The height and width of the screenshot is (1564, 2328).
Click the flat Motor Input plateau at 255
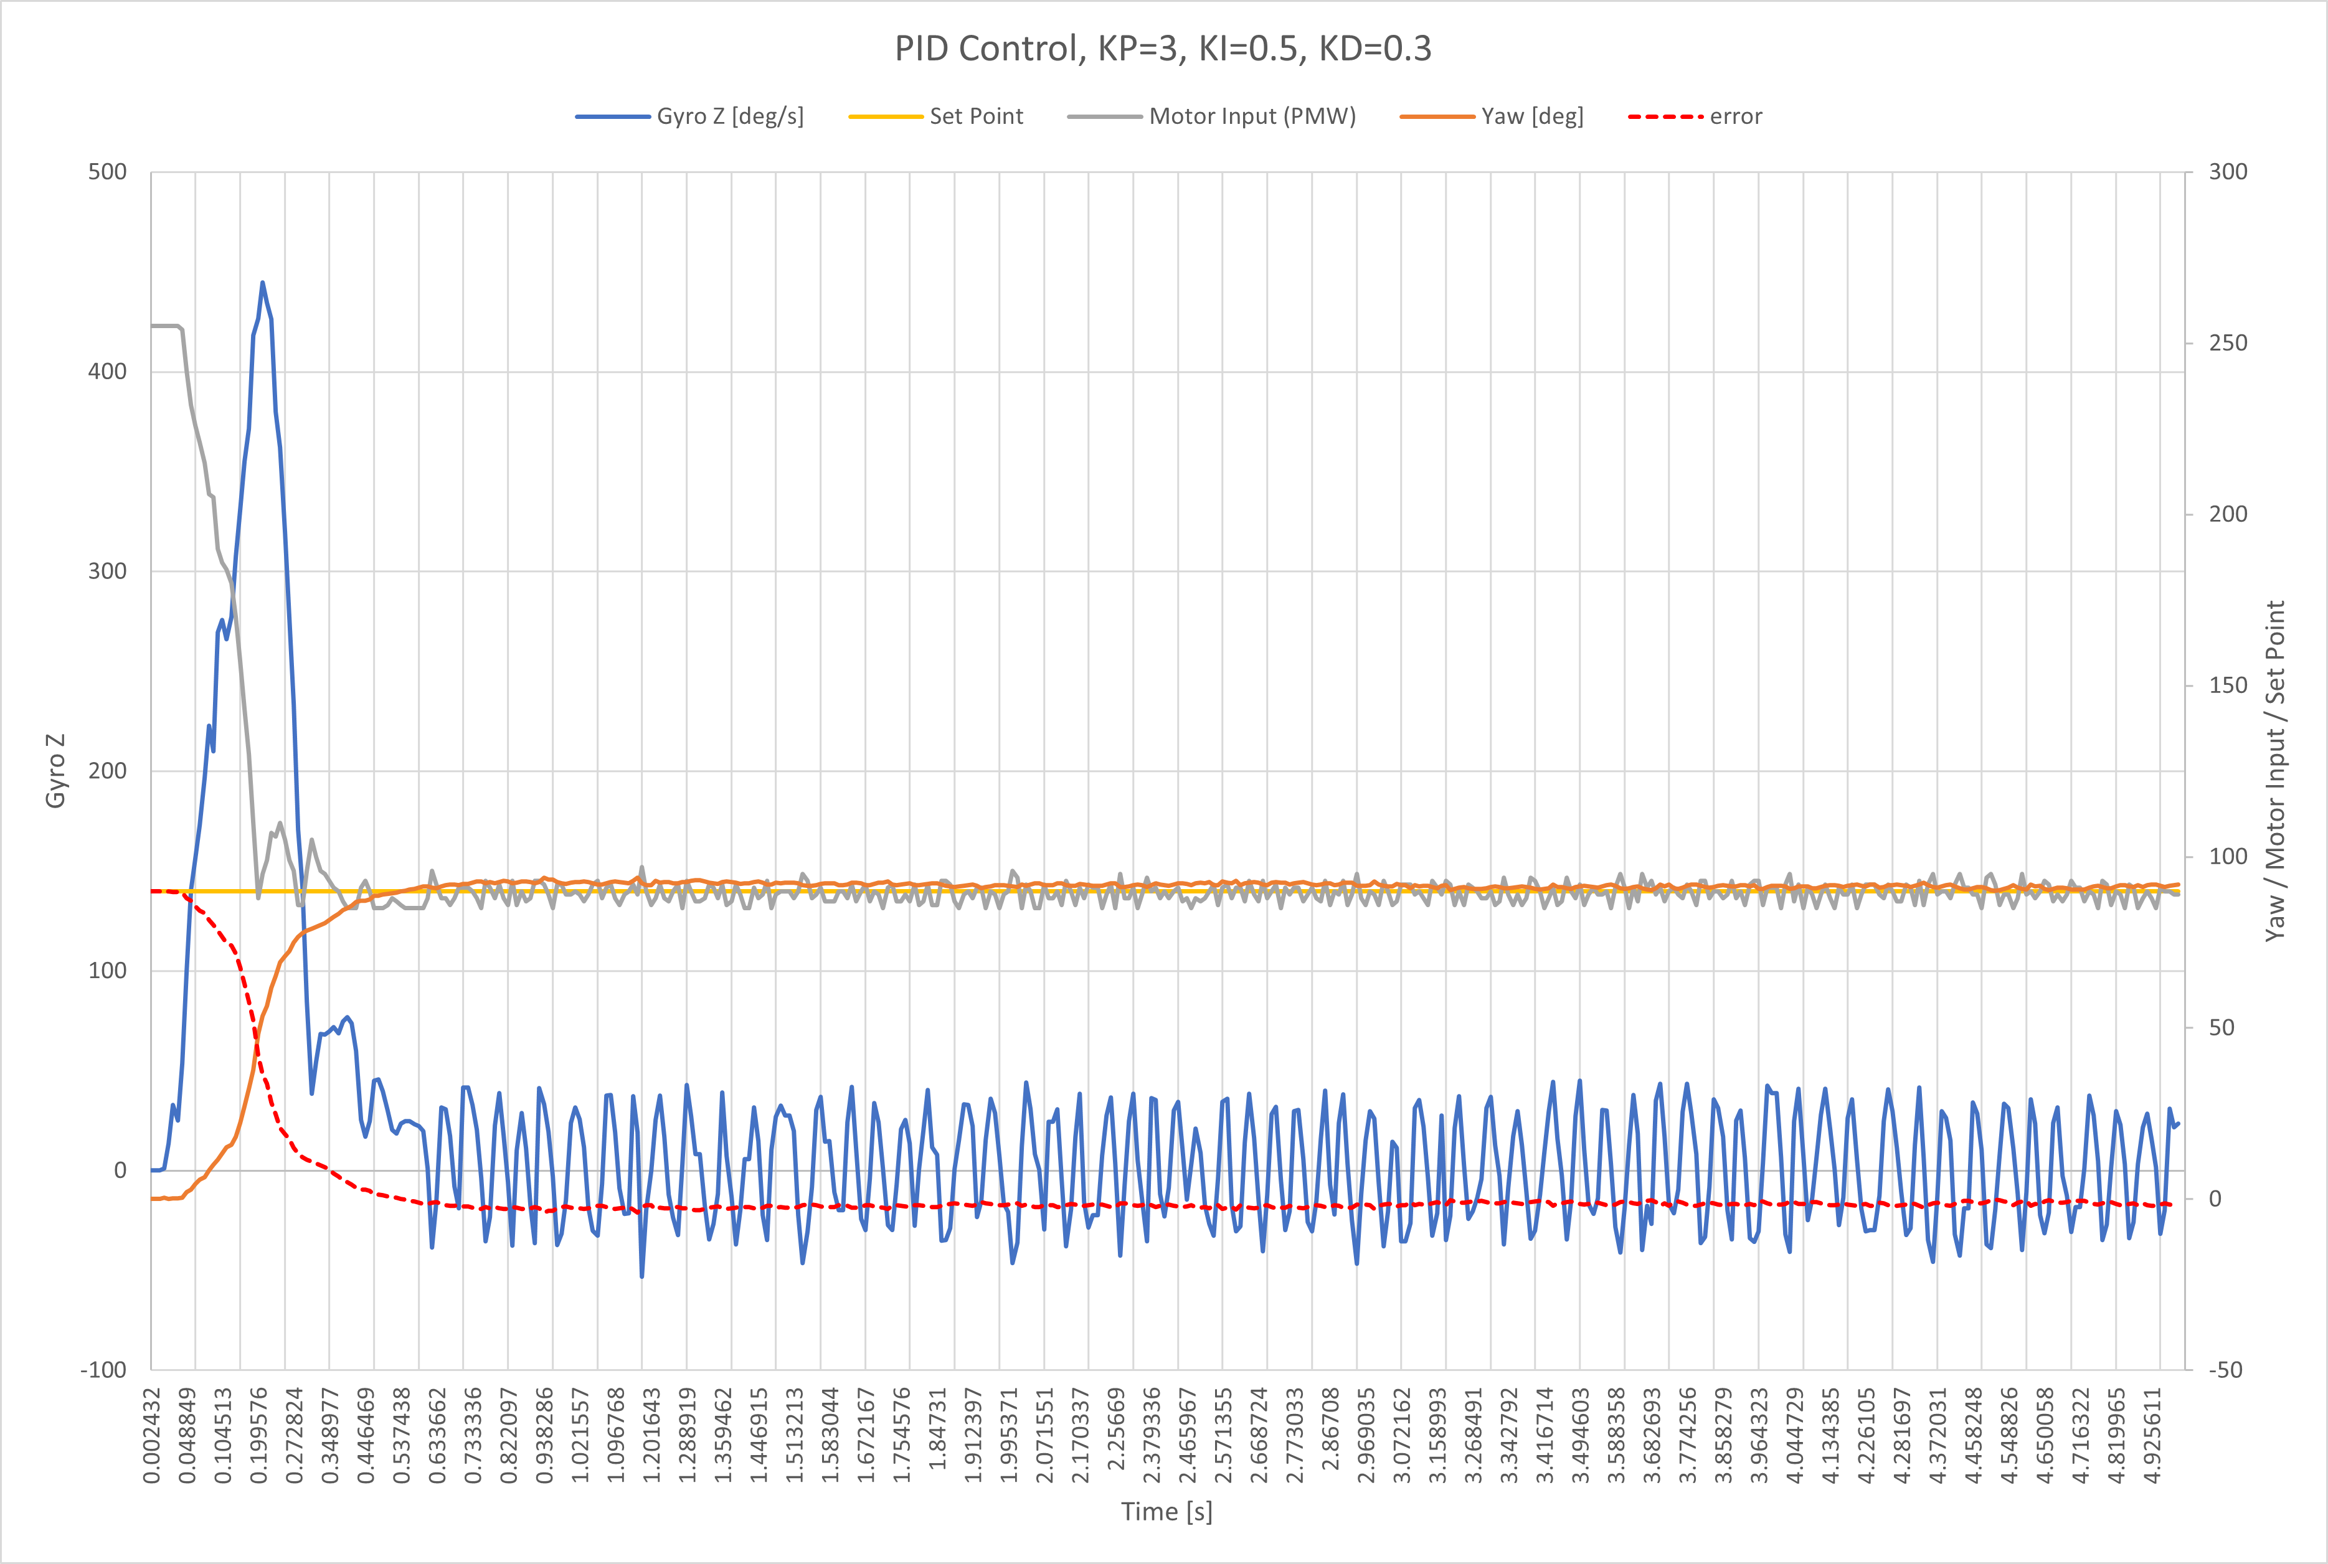click(x=164, y=325)
